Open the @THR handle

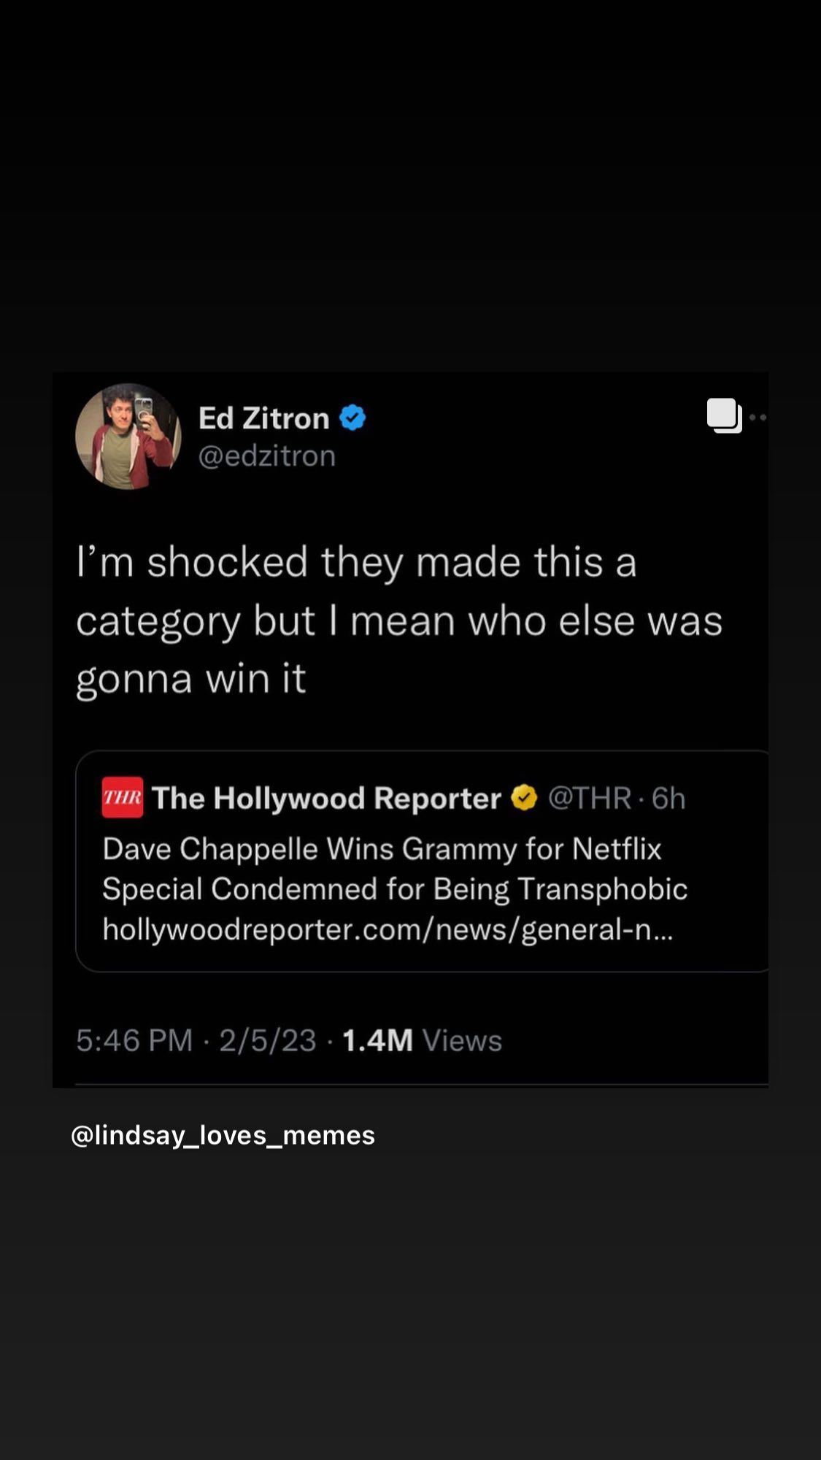click(589, 798)
